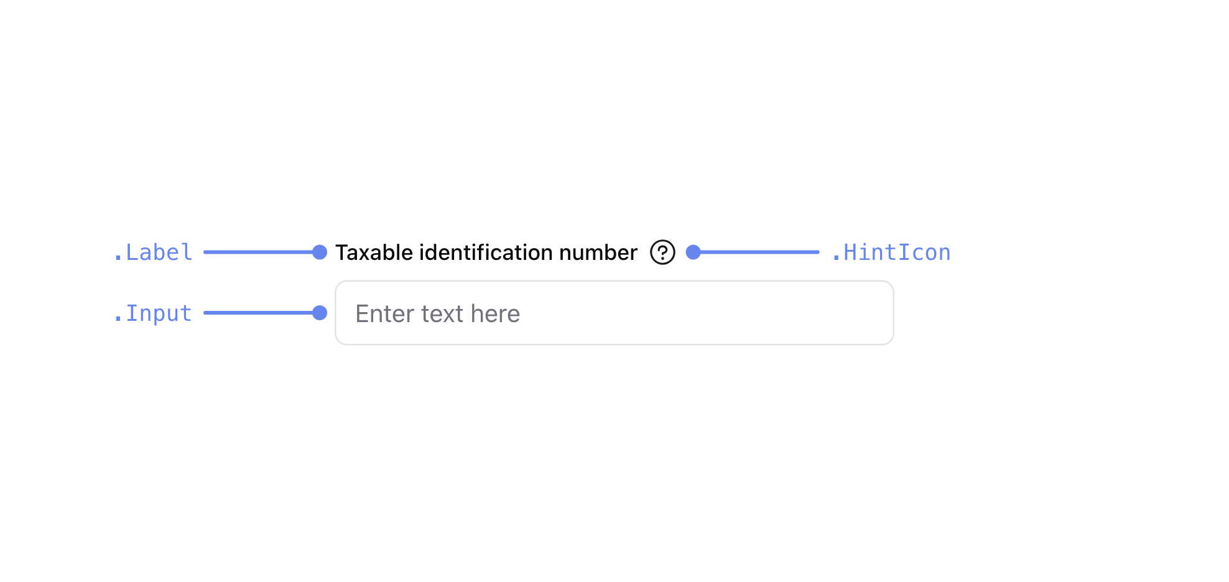Click the word 'here' in the placeholder

point(495,314)
